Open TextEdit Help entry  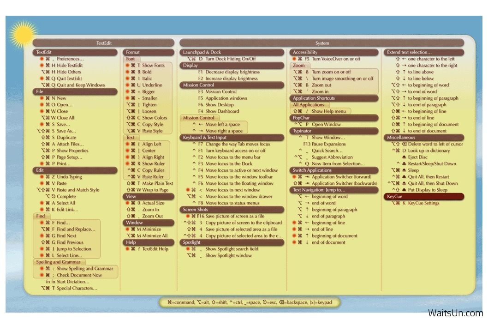[155, 249]
